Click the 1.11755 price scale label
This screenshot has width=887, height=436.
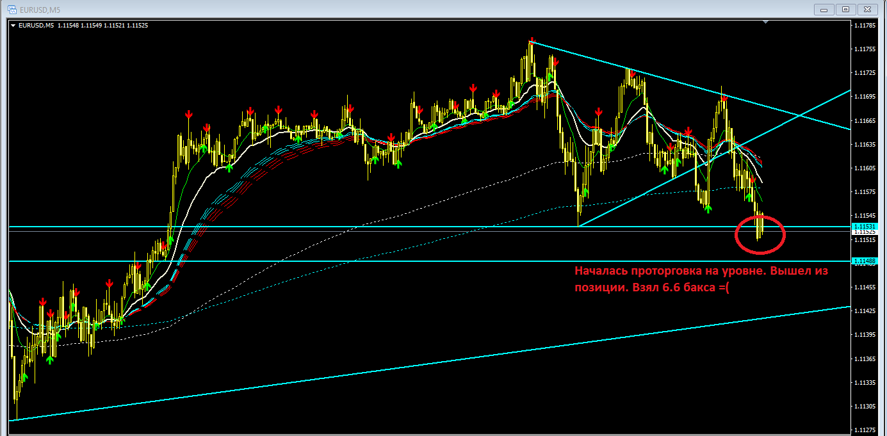click(865, 49)
